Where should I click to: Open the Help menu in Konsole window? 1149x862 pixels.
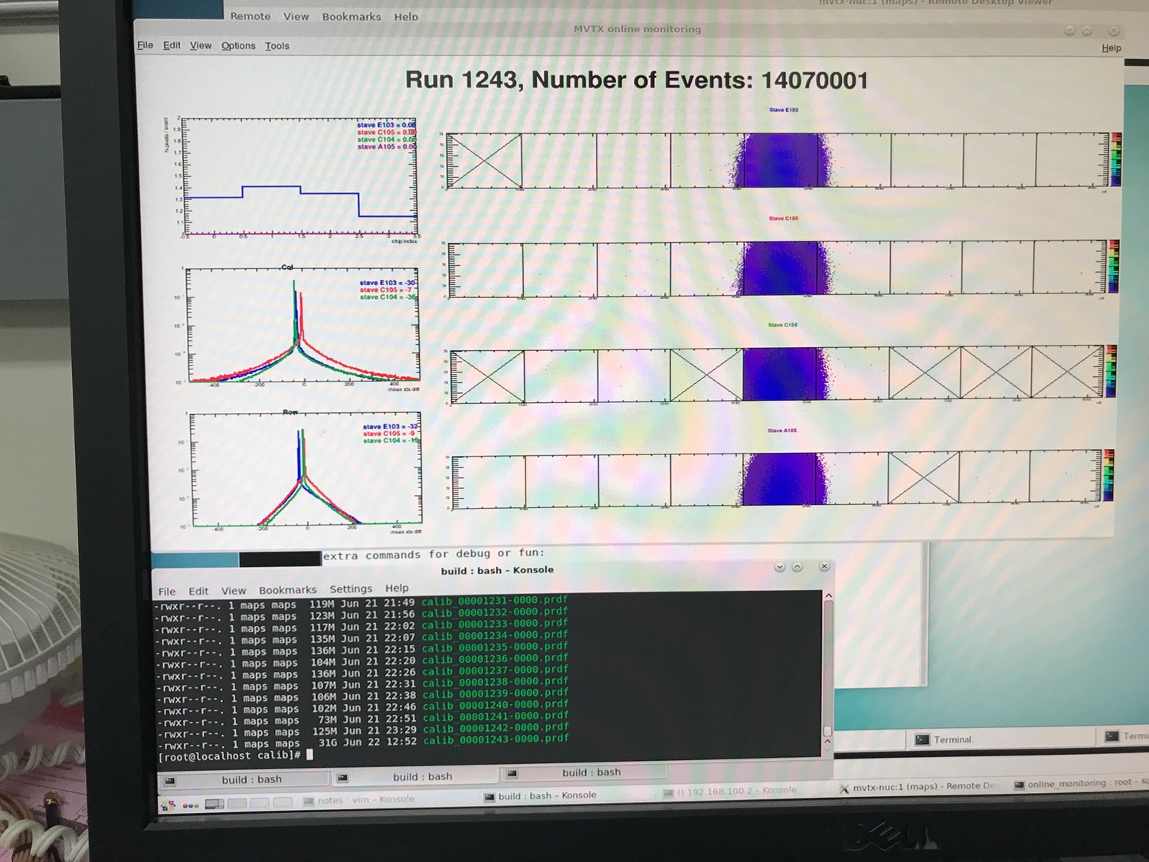397,588
